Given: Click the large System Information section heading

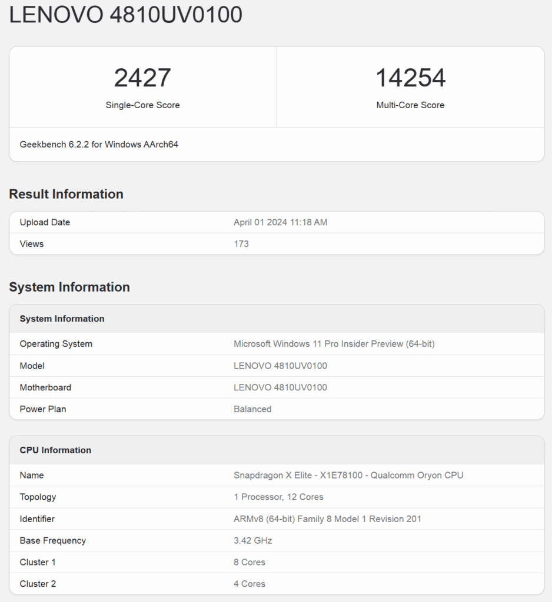Looking at the screenshot, I should [x=69, y=287].
